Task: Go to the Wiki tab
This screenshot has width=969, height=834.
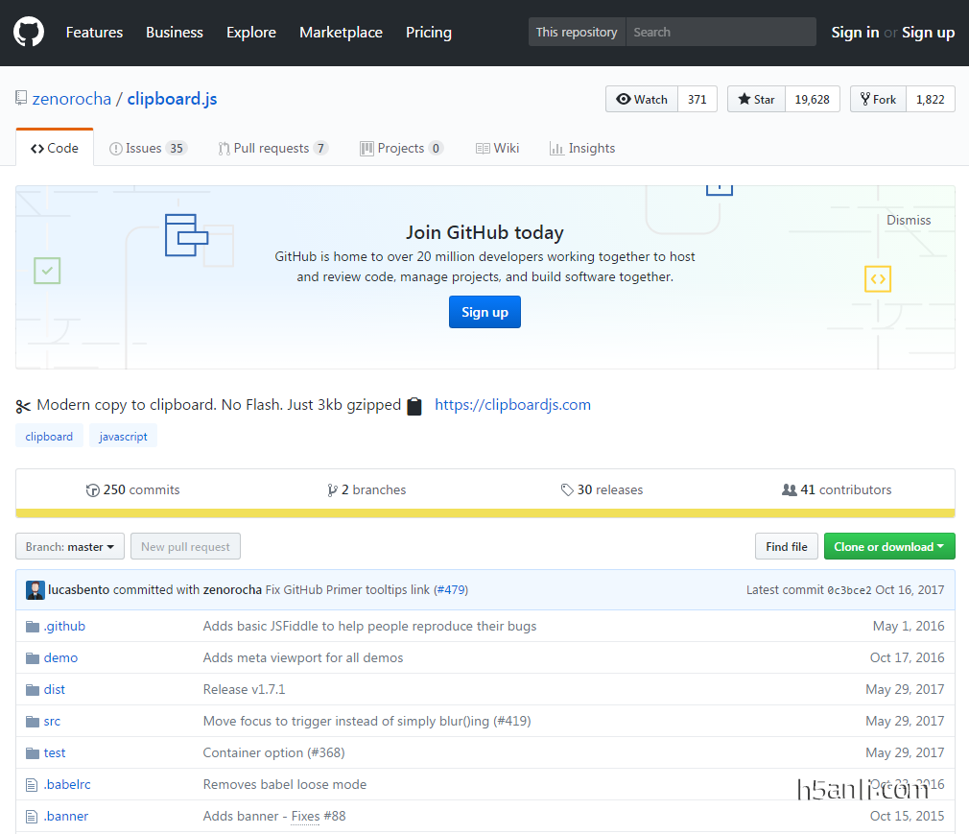Action: click(498, 149)
